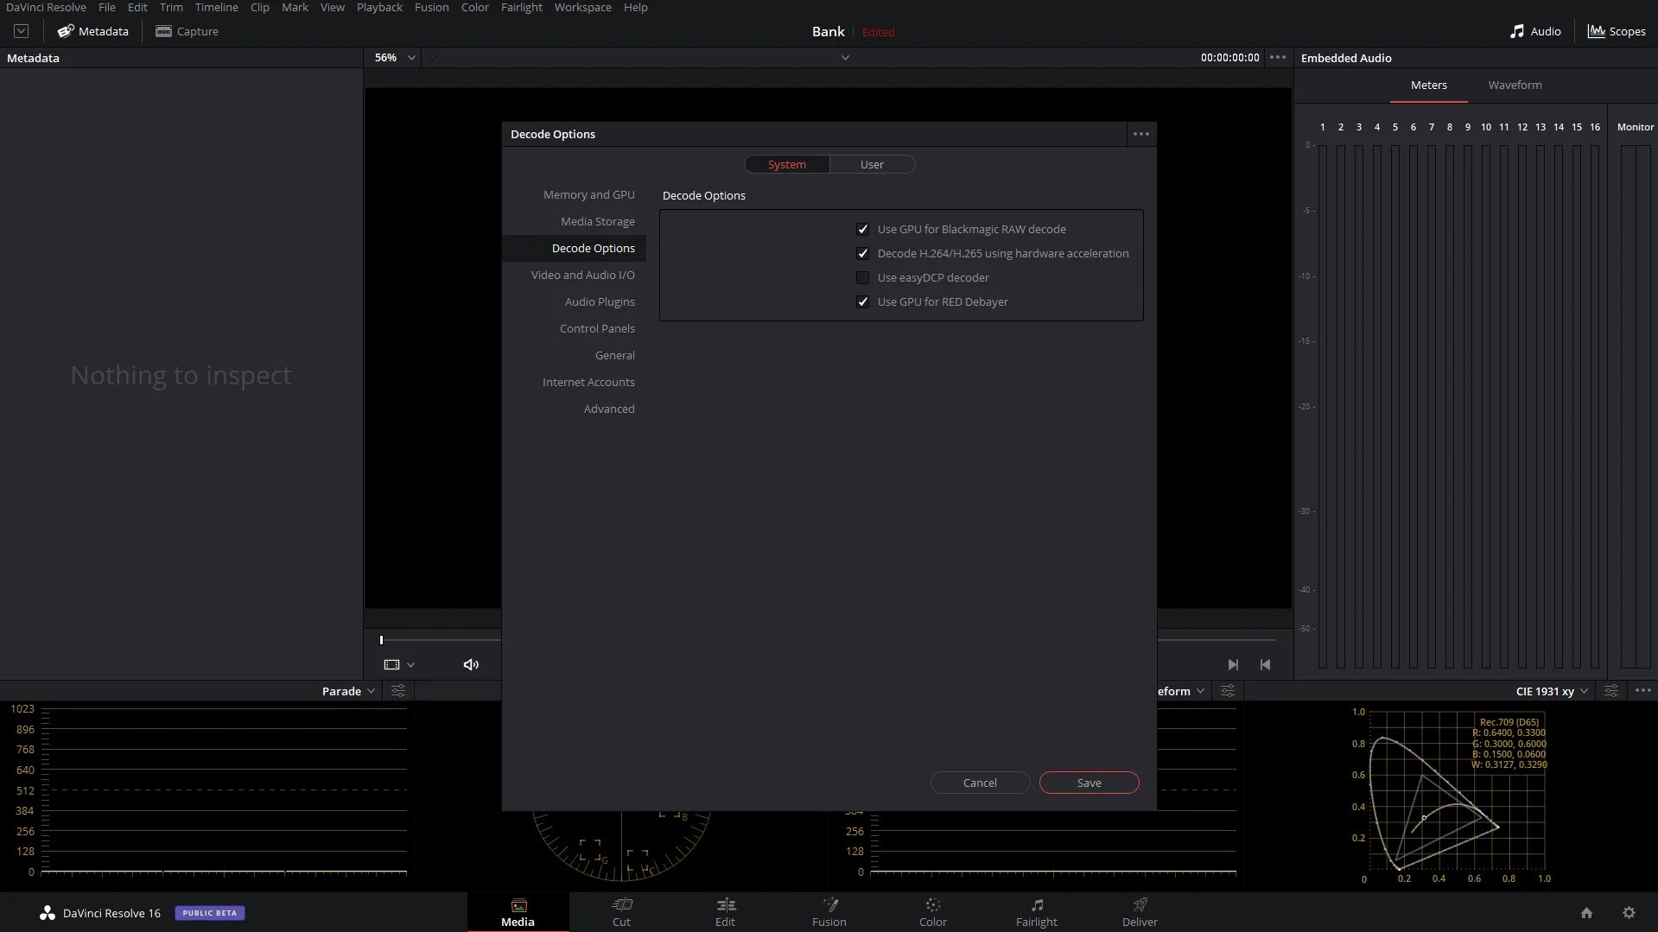Jump to previous clip in viewer
1658x932 pixels.
pyautogui.click(x=1265, y=664)
